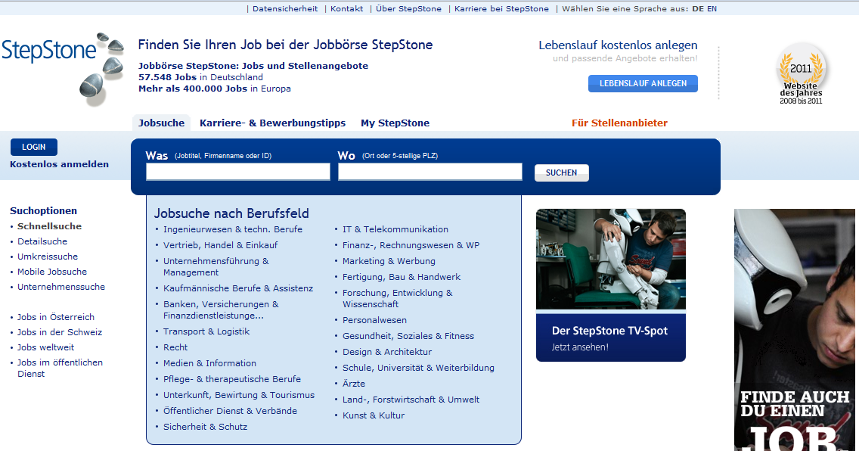Browse Vertrieb, Handel & Einkauf jobs
This screenshot has height=451, width=859.
pyautogui.click(x=220, y=245)
